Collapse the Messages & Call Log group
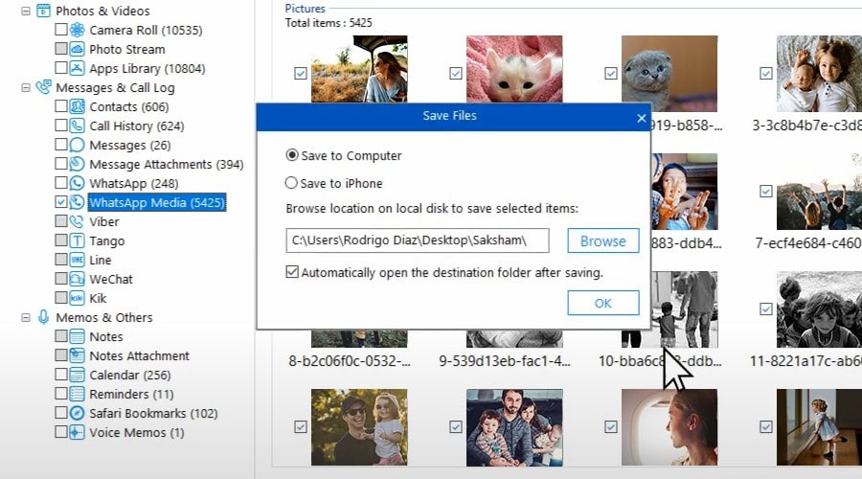This screenshot has height=479, width=862. point(25,87)
